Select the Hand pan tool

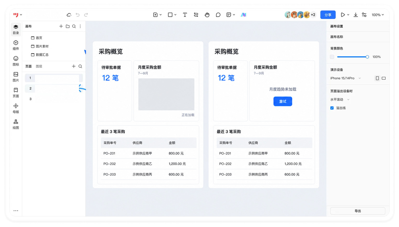tap(207, 15)
